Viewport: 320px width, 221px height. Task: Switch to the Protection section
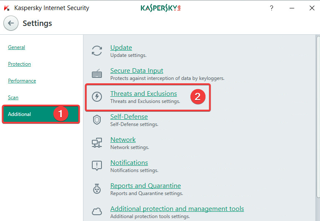pyautogui.click(x=19, y=64)
